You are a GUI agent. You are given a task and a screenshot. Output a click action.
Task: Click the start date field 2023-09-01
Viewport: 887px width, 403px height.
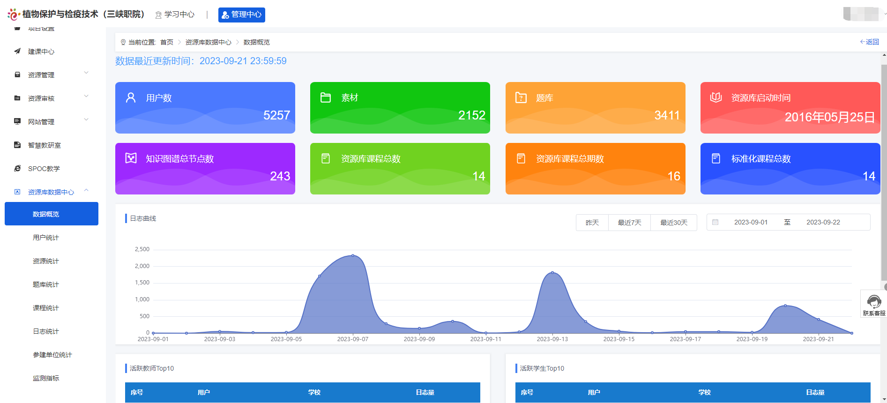[x=751, y=222]
